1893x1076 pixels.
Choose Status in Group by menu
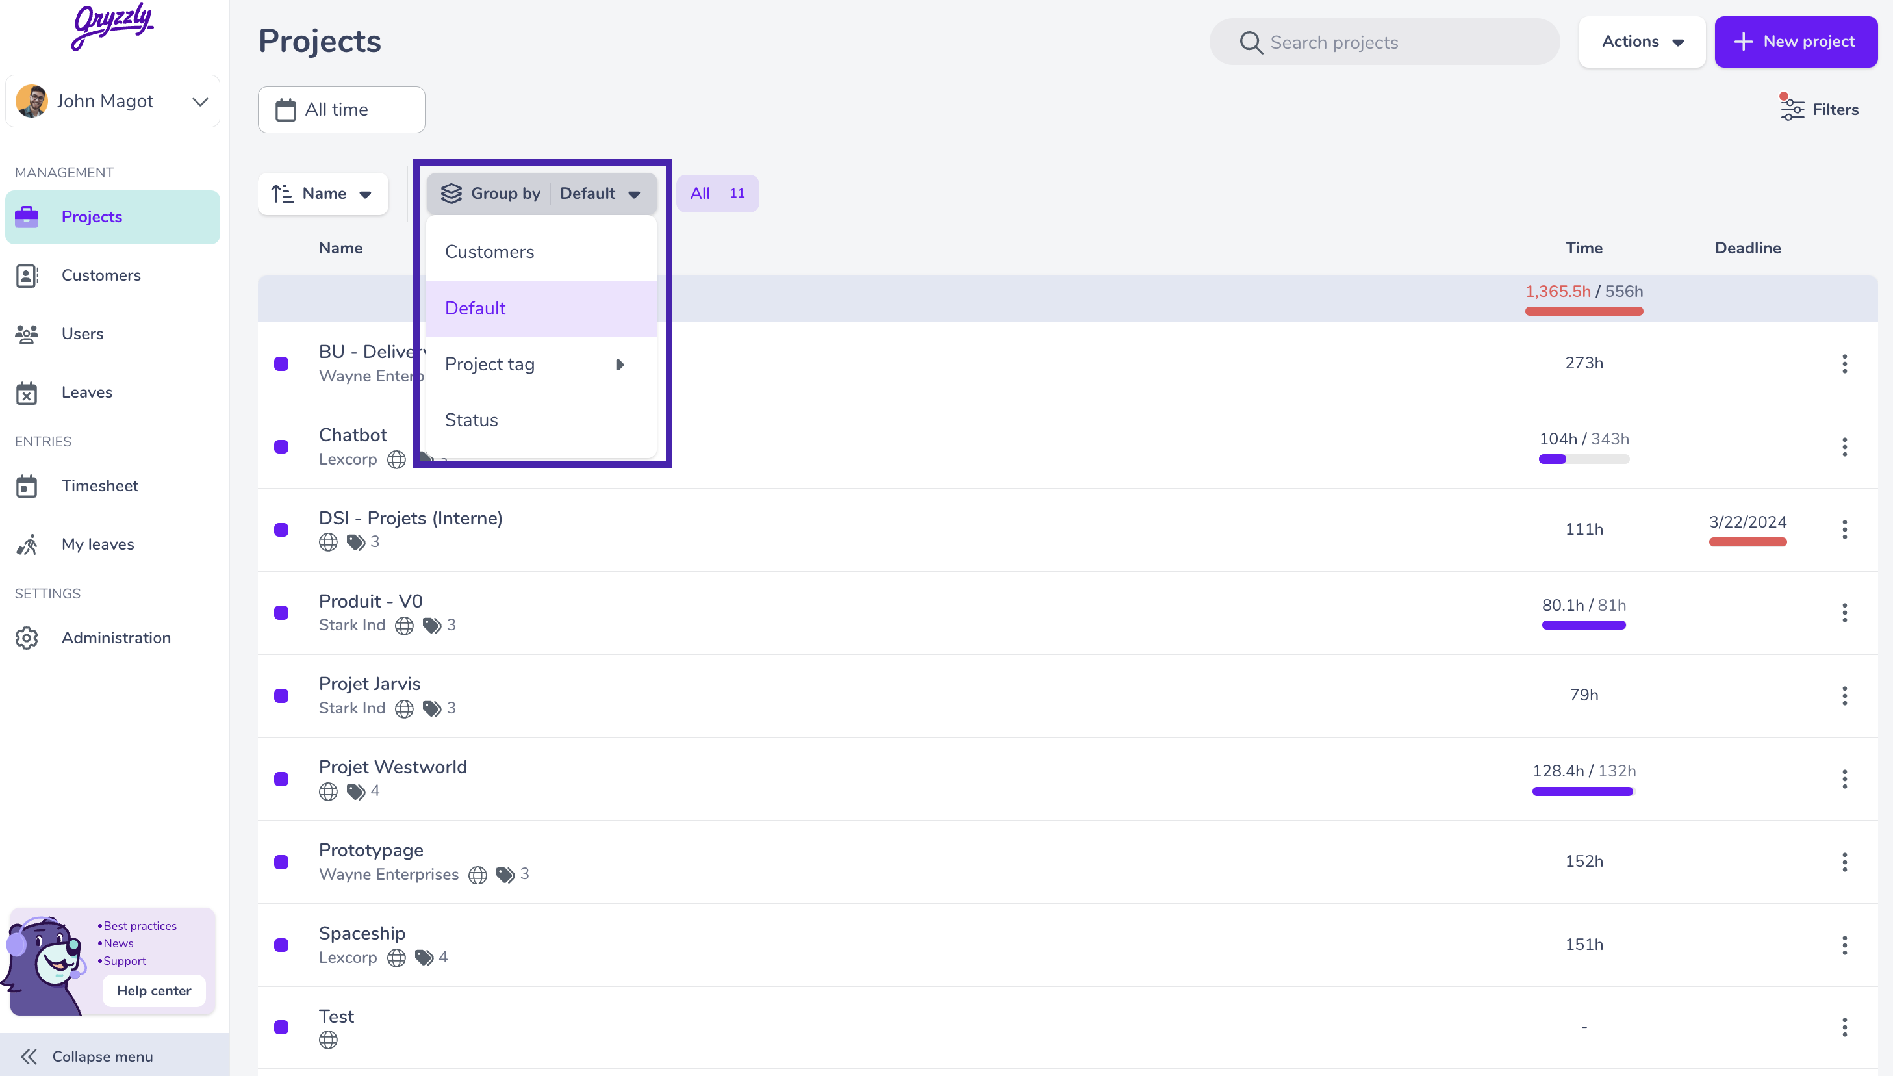(x=542, y=420)
